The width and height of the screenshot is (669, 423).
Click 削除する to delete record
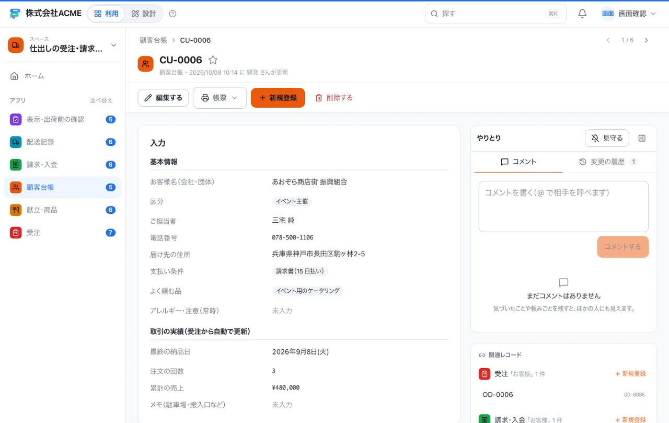(334, 98)
